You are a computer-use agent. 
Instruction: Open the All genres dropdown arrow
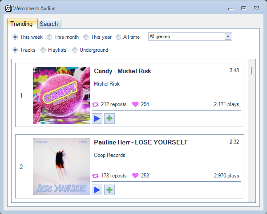(x=228, y=37)
